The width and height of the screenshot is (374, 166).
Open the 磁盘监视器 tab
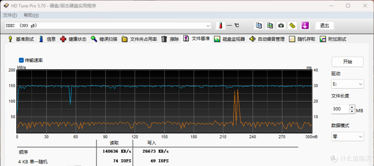pos(230,39)
